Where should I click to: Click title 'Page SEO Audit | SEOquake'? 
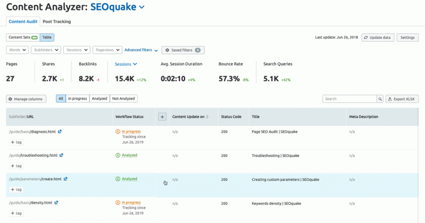(x=275, y=132)
